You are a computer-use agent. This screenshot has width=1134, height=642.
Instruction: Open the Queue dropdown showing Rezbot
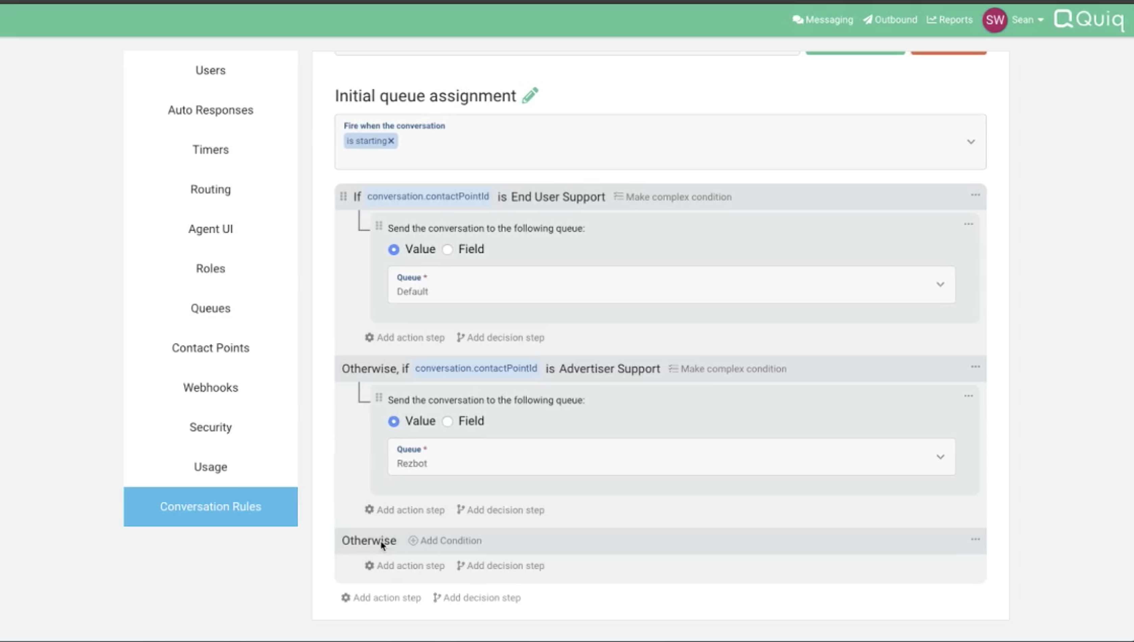pyautogui.click(x=940, y=456)
